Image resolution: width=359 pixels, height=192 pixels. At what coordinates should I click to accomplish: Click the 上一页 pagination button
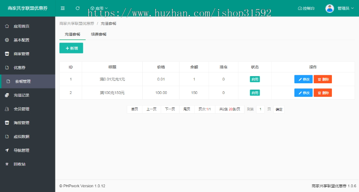[x=152, y=109]
